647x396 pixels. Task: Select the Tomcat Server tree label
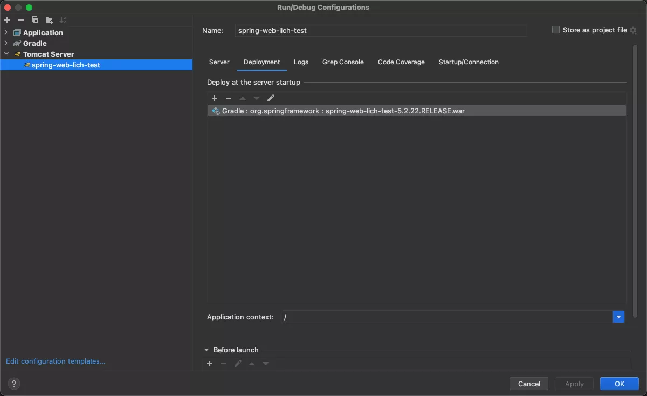[49, 54]
